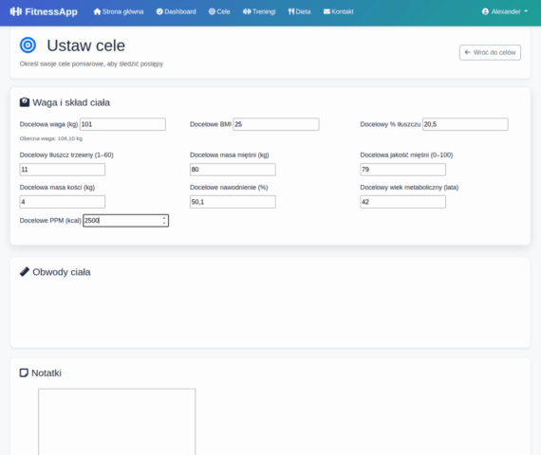Click the Docelowa masa kości input with 4
Viewport: 541px width, 455px height.
pyautogui.click(x=63, y=202)
